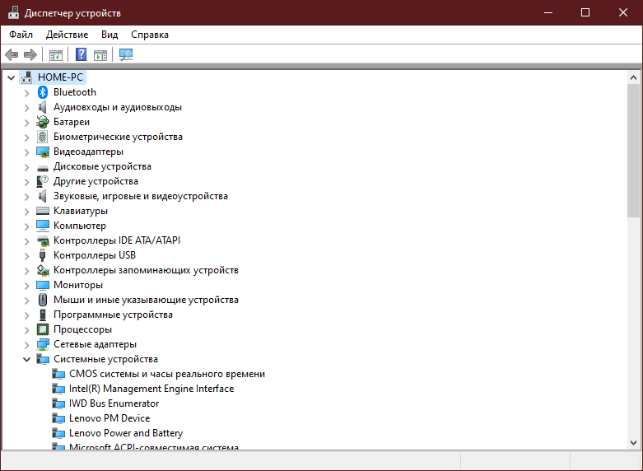Image resolution: width=643 pixels, height=471 pixels.
Task: Select Контроллеры запоминающих устройств label
Action: tap(146, 270)
